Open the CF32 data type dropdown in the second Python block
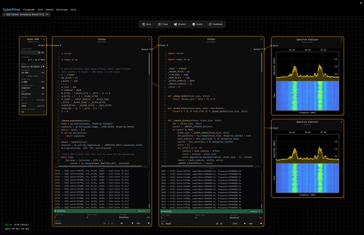 click(x=239, y=224)
